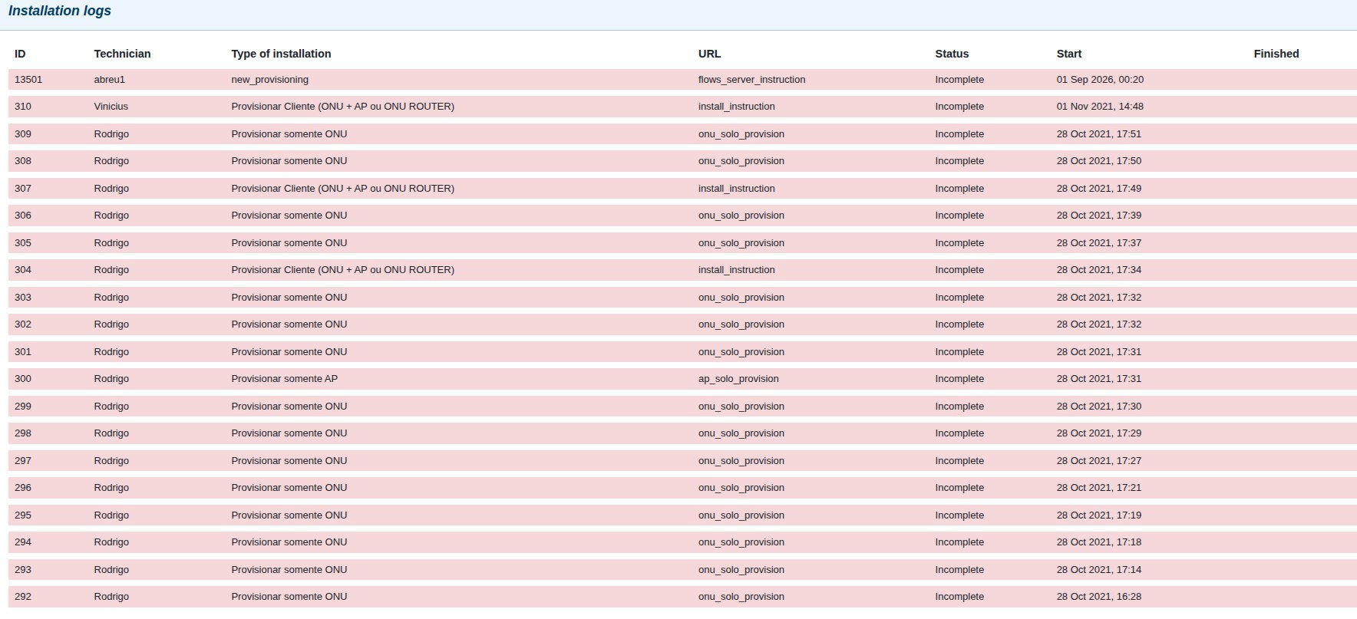Screen dimensions: 1357x619
Task: Click the Rodrigo technician in row 293
Action: [111, 570]
